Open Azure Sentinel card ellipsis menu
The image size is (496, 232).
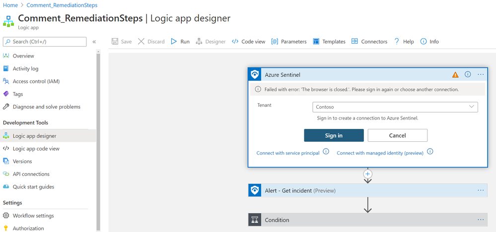pos(481,74)
